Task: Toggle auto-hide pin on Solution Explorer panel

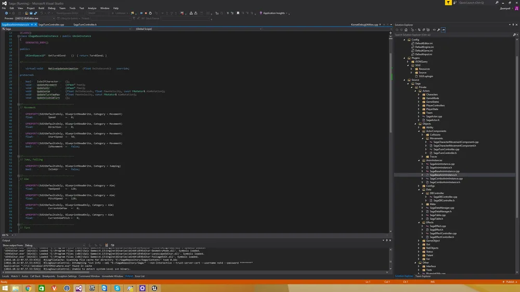Action: [x=512, y=24]
